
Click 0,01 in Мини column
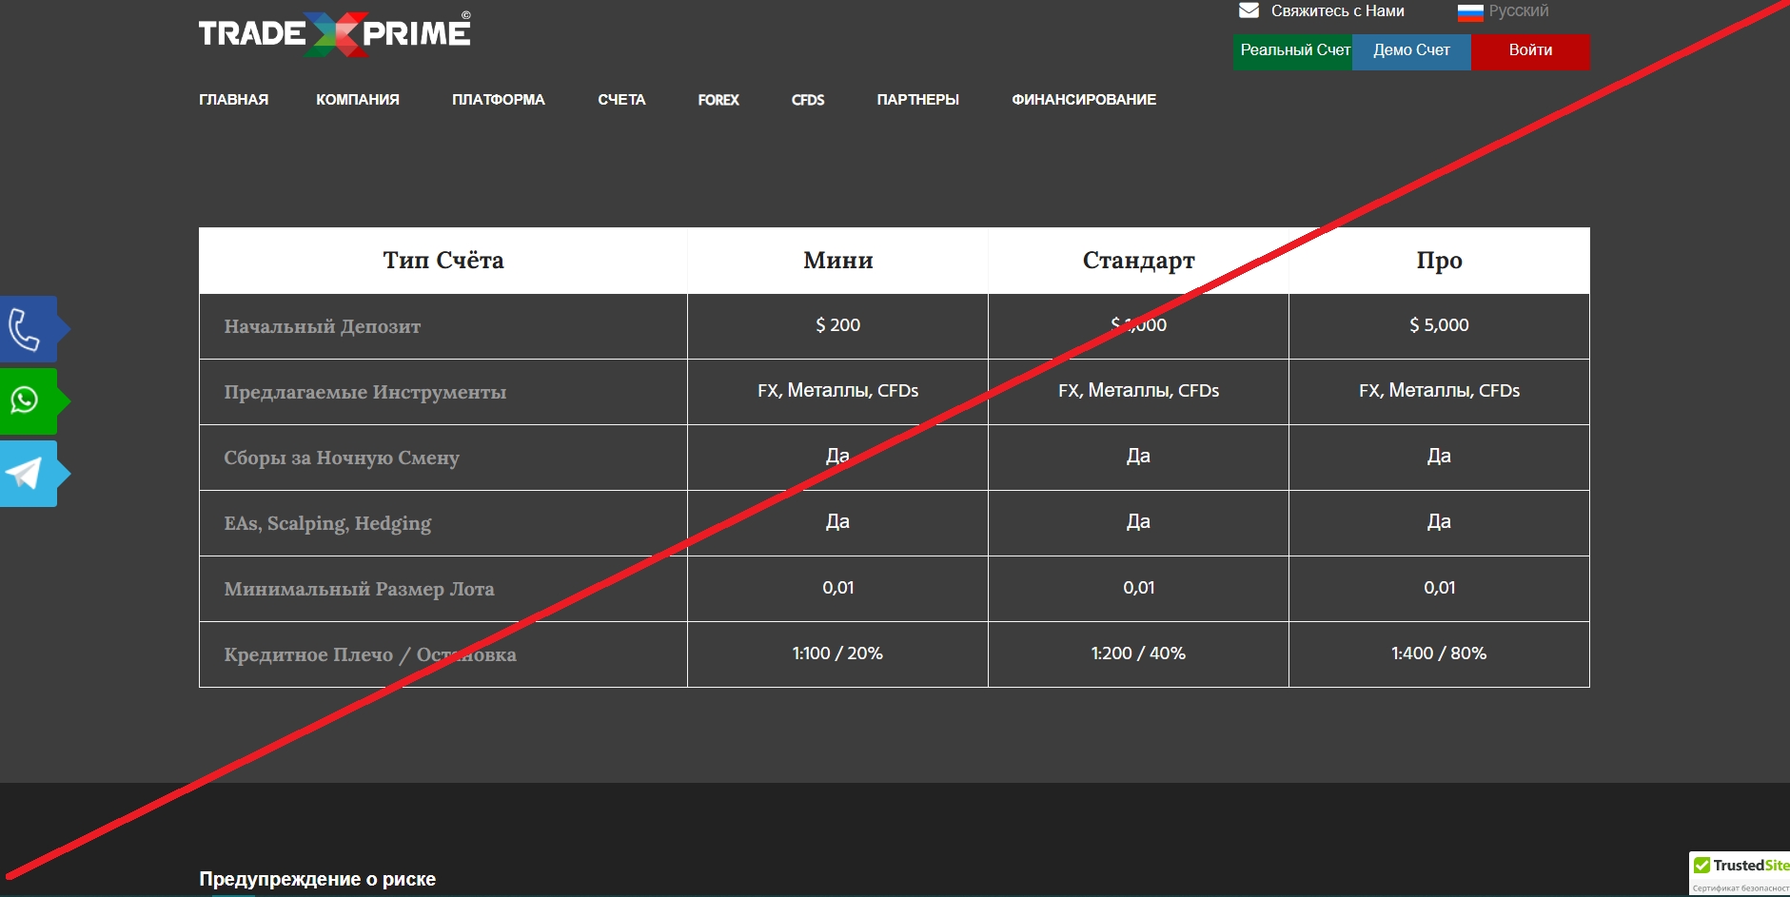tap(837, 588)
